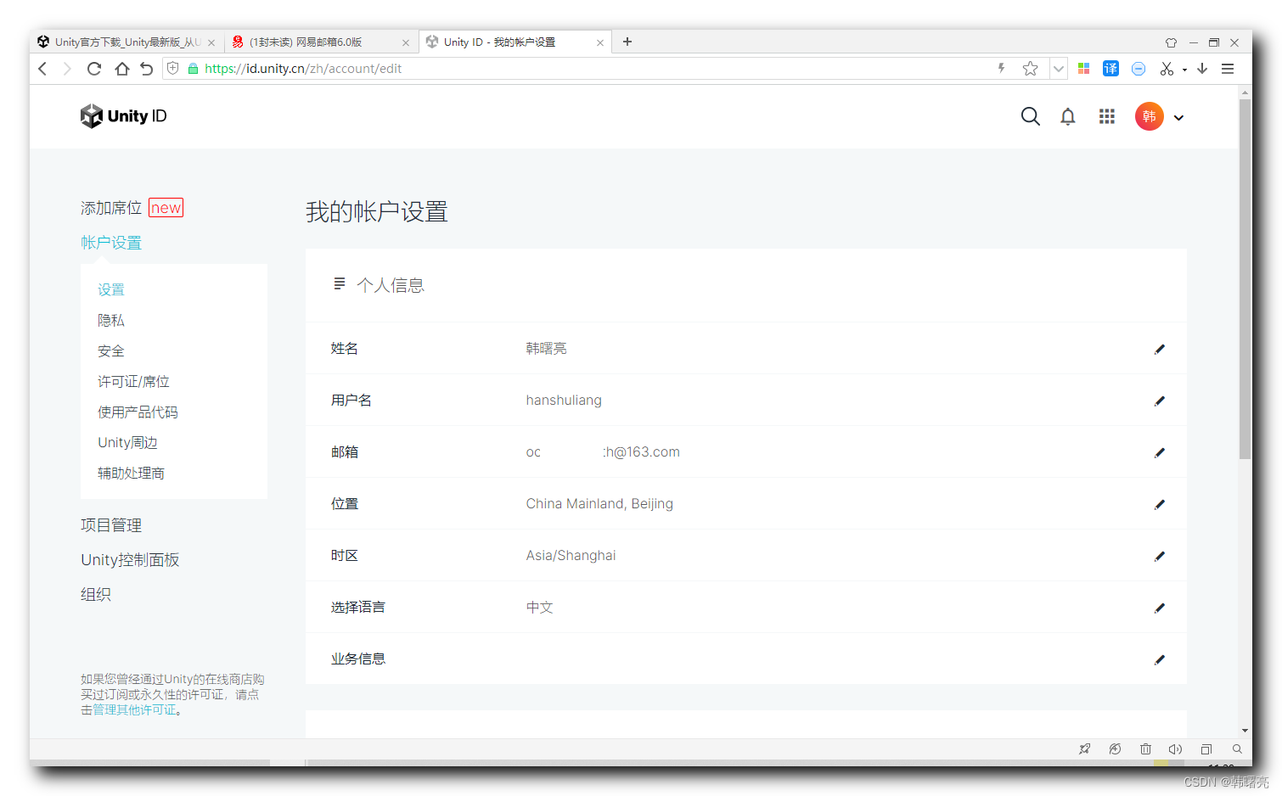The image size is (1282, 796).
Task: Select Unity周边 in the sidebar
Action: click(x=127, y=442)
